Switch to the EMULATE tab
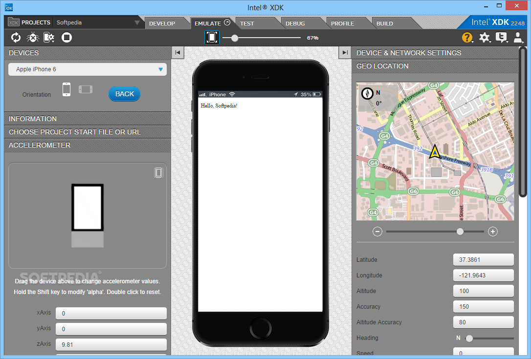Image resolution: width=531 pixels, height=359 pixels. (x=208, y=23)
